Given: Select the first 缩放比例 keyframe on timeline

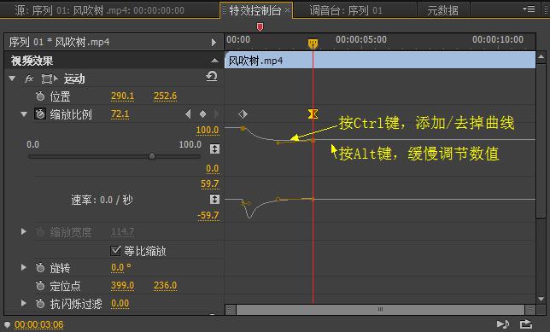Looking at the screenshot, I should pos(243,114).
